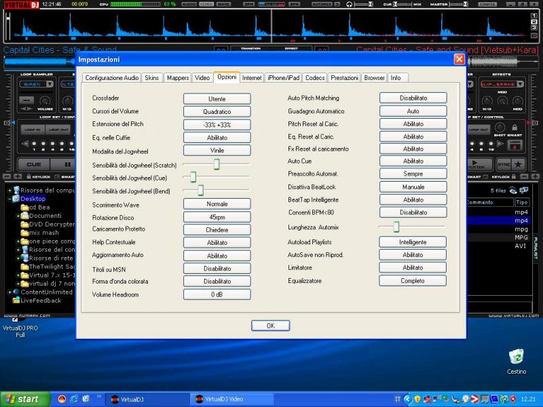Click the mix mash folder icon

coord(24,233)
